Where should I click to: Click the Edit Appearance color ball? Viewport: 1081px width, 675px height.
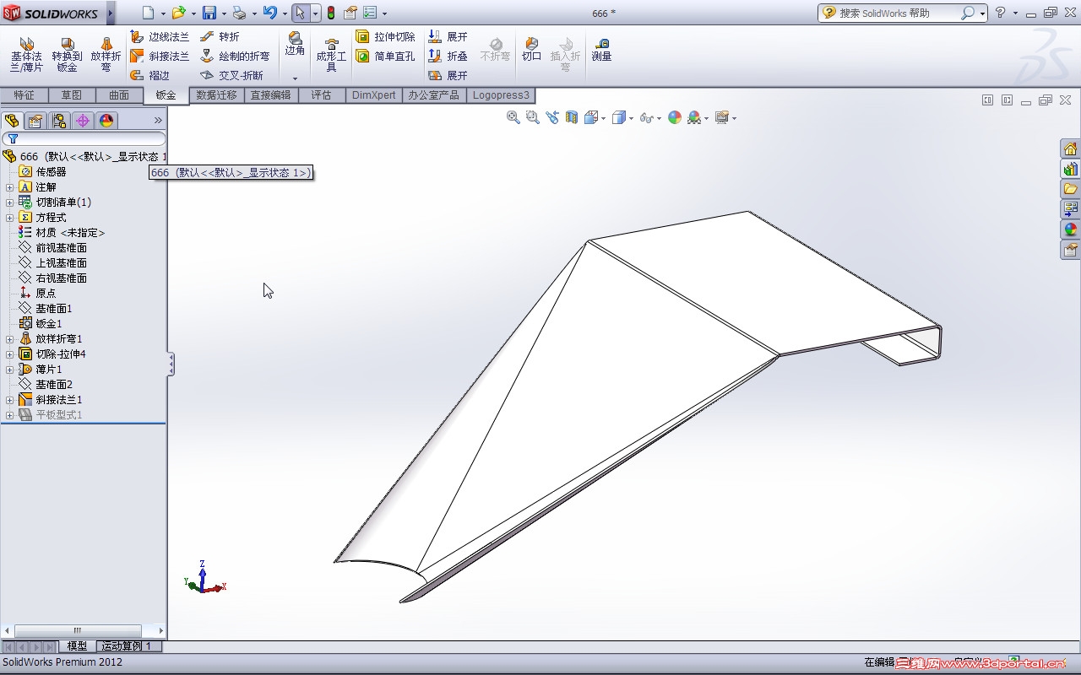tap(674, 118)
